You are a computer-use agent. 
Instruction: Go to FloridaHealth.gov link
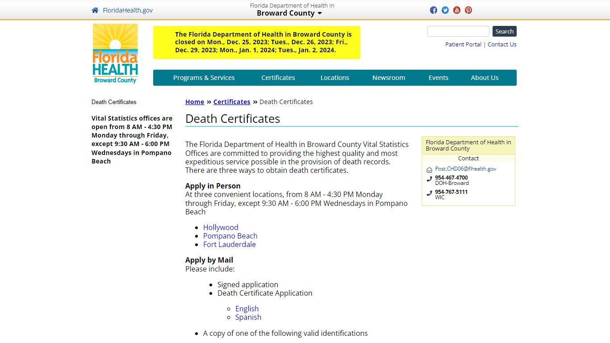tap(128, 10)
